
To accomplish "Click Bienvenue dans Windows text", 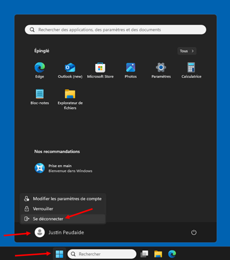I will point(70,171).
